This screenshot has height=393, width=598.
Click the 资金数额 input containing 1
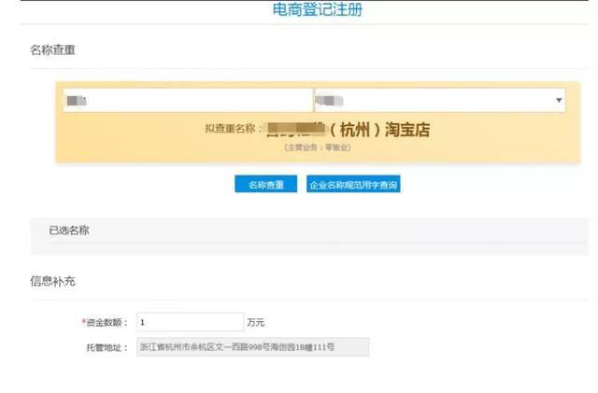click(x=190, y=322)
